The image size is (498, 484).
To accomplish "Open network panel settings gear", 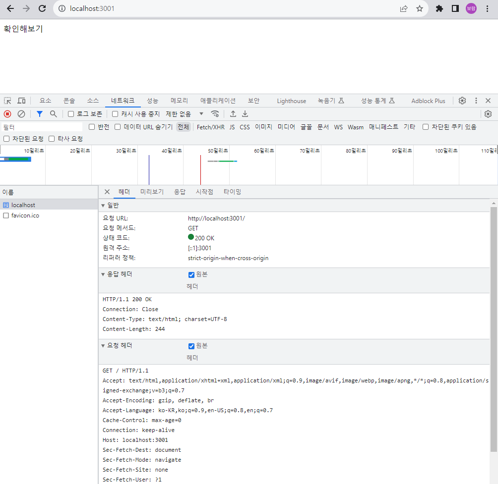I will 488,114.
